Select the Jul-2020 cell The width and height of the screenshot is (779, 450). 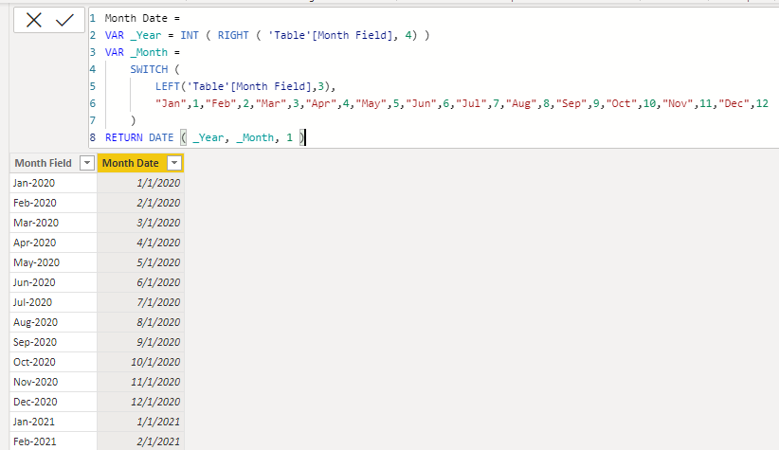point(53,302)
